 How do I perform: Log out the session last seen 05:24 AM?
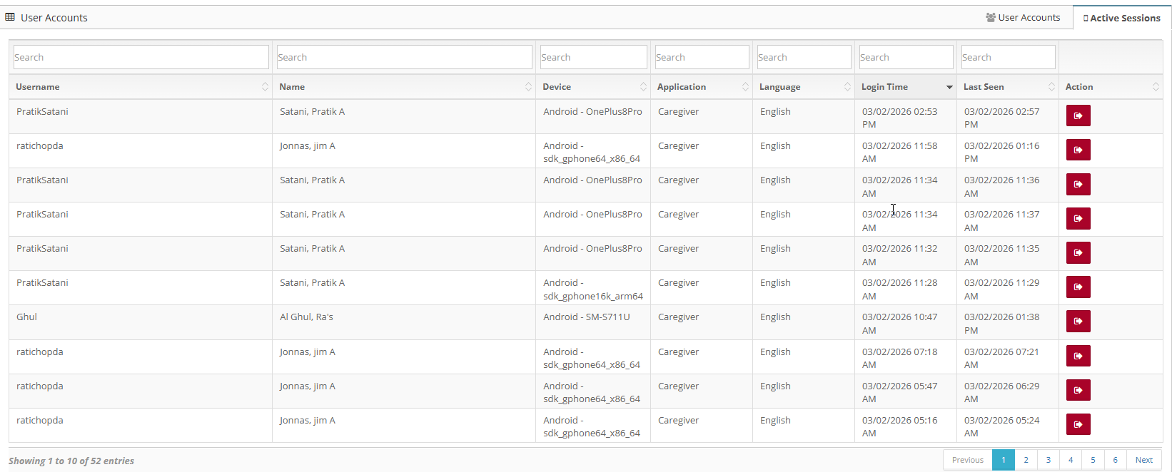(x=1078, y=424)
